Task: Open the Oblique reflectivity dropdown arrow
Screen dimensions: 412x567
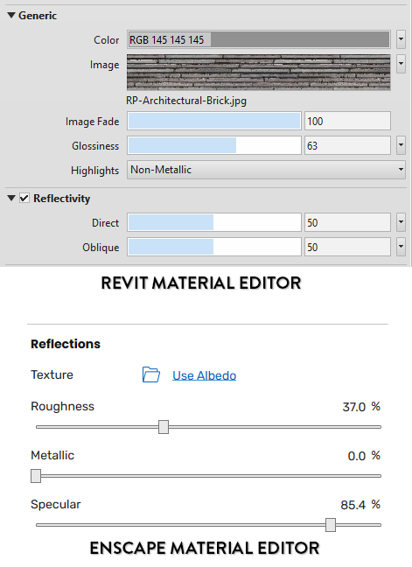Action: coord(401,247)
